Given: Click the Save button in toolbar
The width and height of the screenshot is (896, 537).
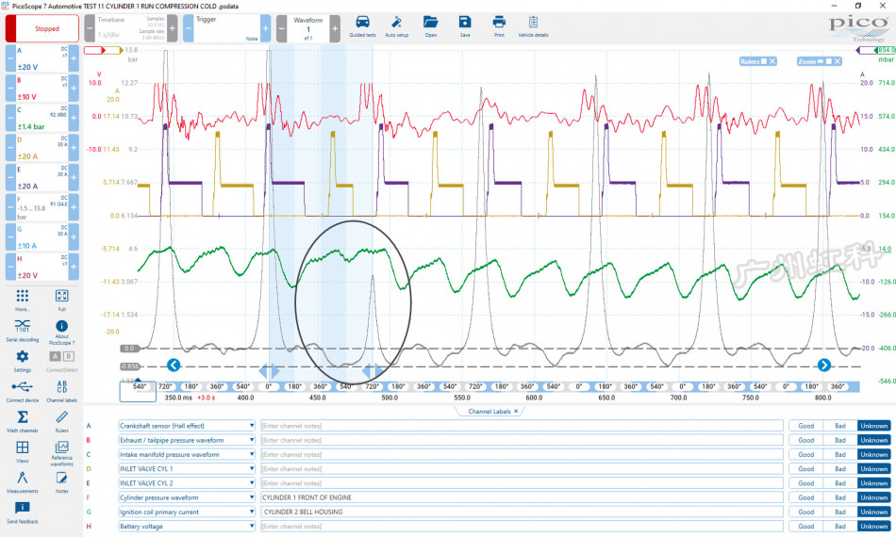Looking at the screenshot, I should pyautogui.click(x=465, y=25).
